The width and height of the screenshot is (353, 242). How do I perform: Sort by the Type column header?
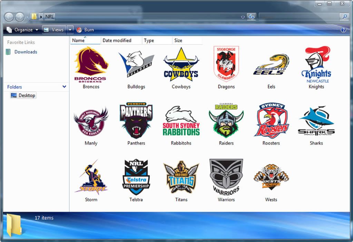coord(157,40)
